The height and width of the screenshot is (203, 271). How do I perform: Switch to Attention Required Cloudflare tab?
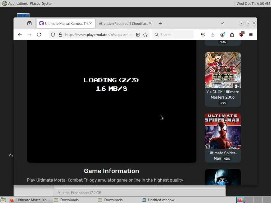click(x=124, y=24)
